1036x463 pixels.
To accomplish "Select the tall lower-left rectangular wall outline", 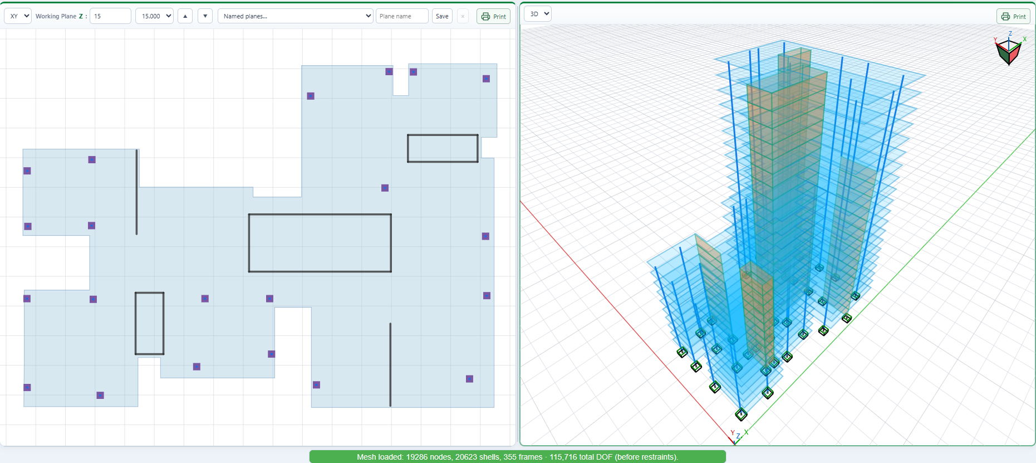I will coord(150,323).
